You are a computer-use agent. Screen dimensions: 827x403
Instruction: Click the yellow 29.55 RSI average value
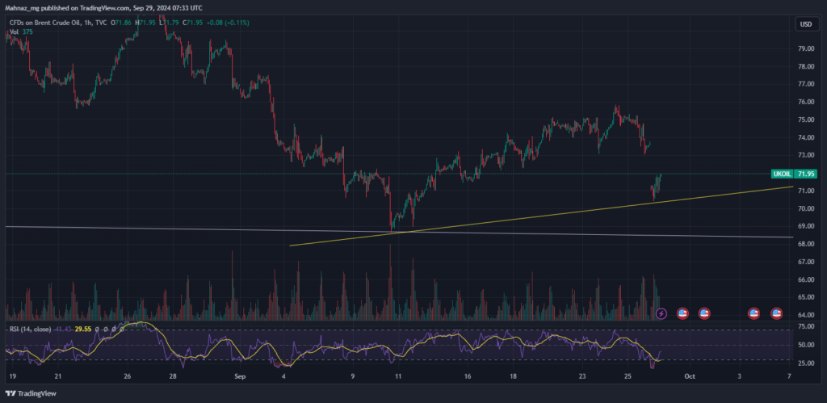pos(83,330)
